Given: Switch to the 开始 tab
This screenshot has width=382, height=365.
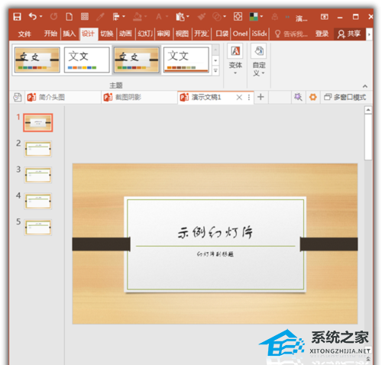Looking at the screenshot, I should click(50, 34).
